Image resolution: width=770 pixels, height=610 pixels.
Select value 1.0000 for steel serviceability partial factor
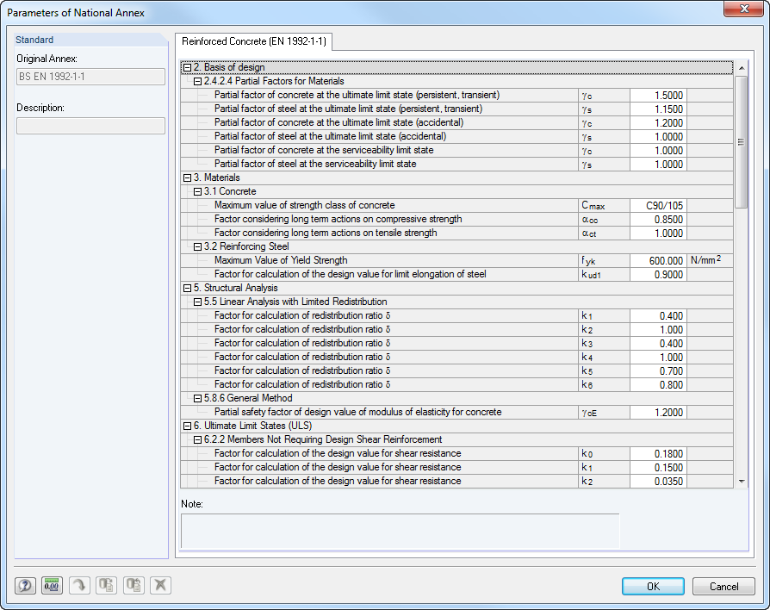[658, 164]
